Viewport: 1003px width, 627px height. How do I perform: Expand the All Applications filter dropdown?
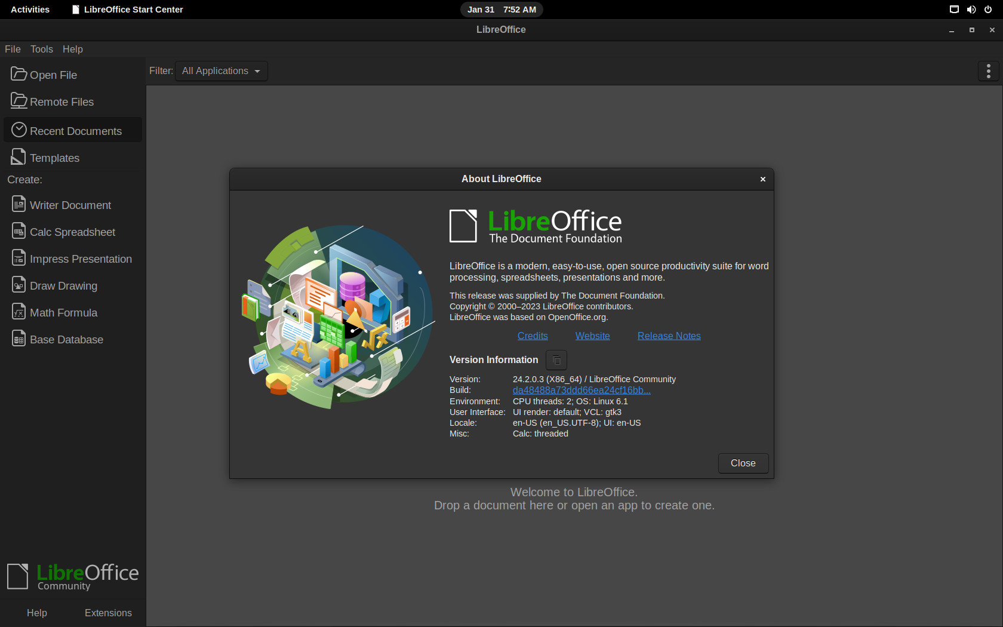tap(221, 71)
